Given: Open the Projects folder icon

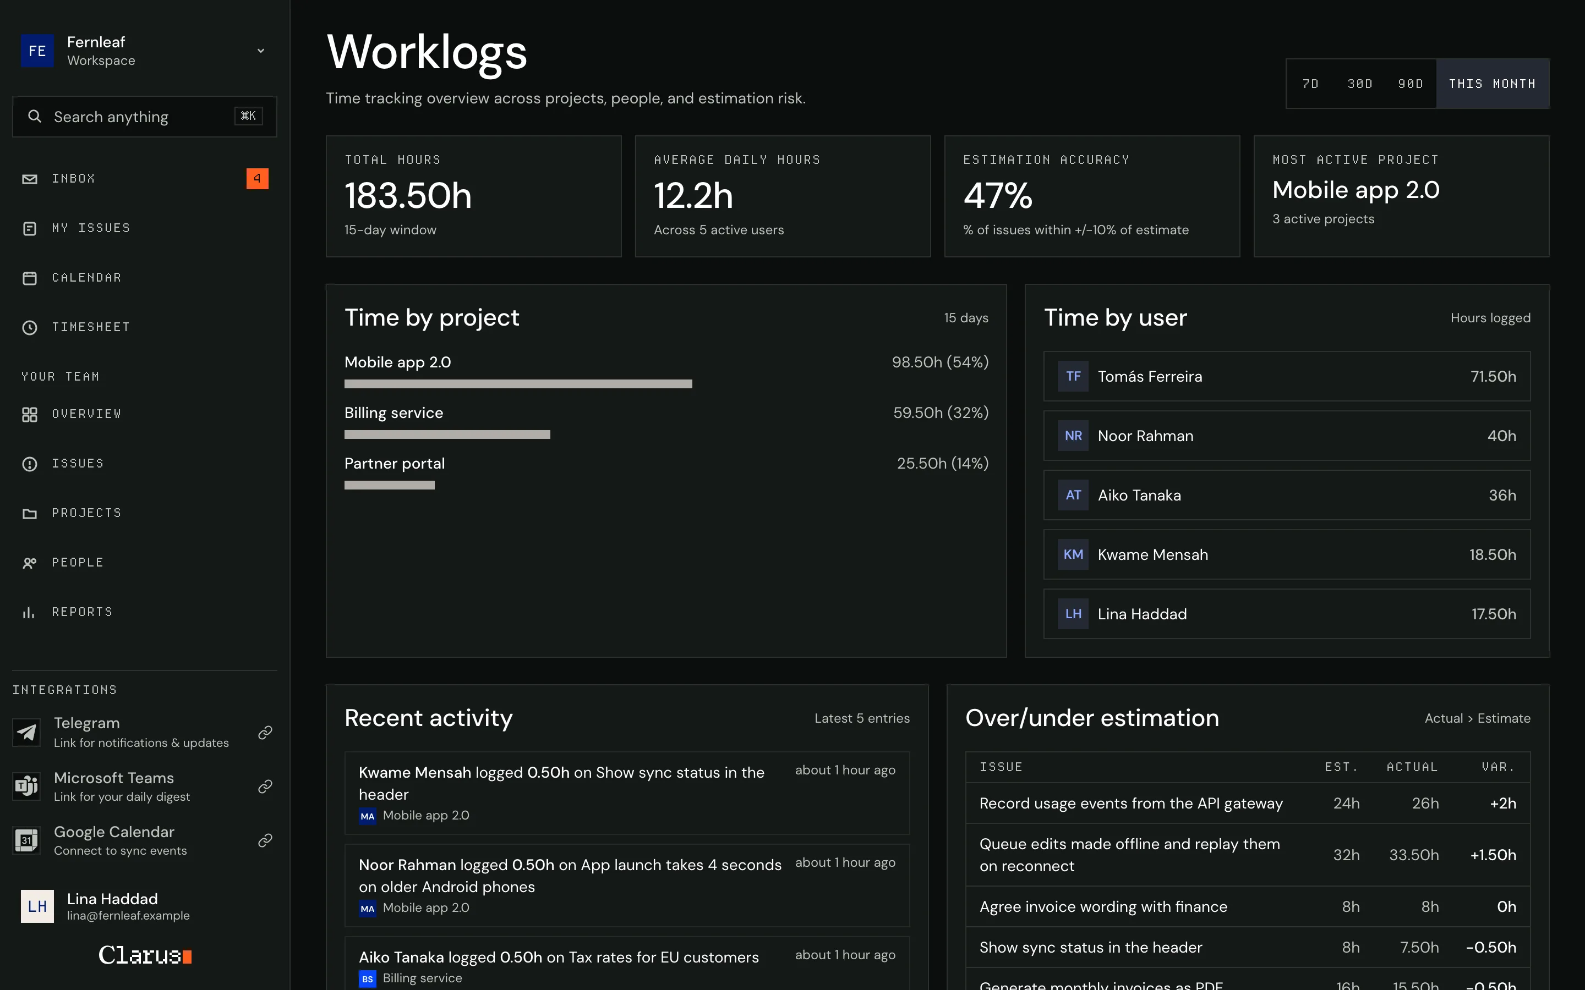Looking at the screenshot, I should coord(30,513).
